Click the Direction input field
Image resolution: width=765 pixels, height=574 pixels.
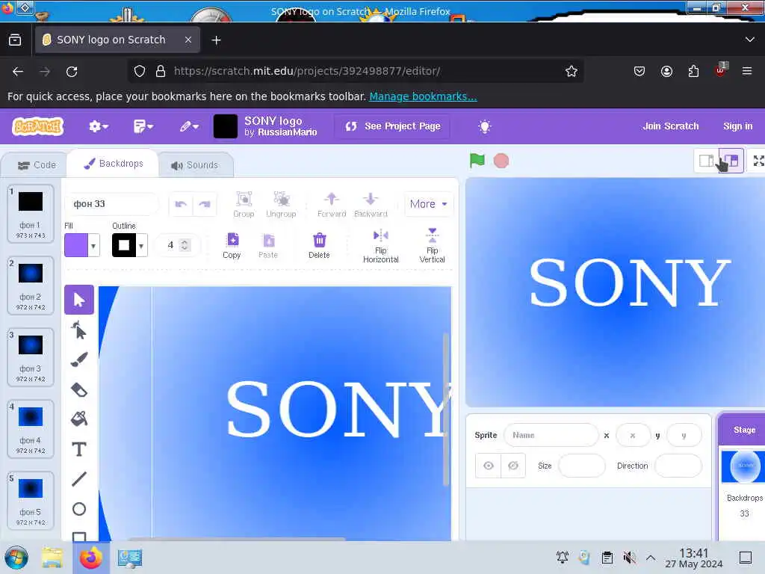point(678,466)
